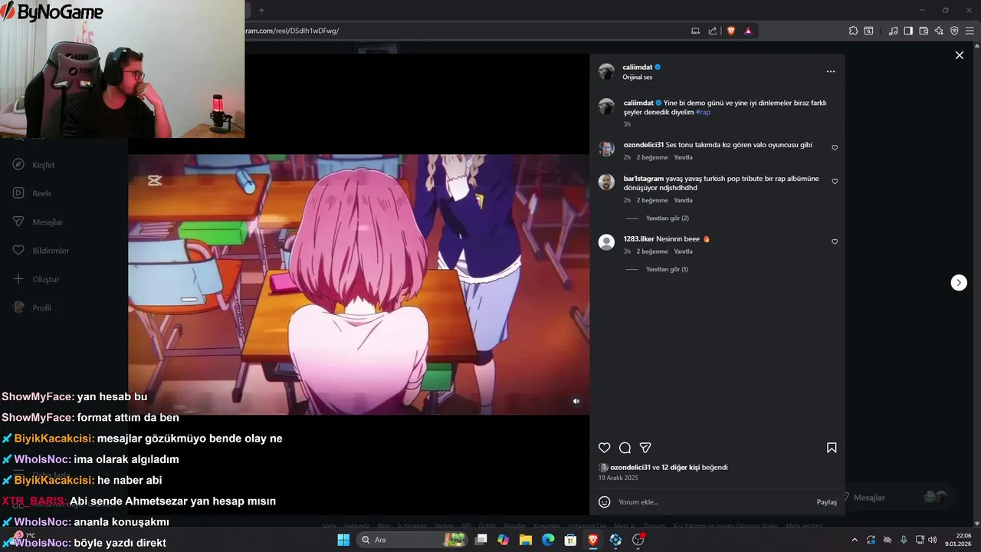Screen dimensions: 981x552
Task: Open the Brave Shields lion icon
Action: (730, 31)
